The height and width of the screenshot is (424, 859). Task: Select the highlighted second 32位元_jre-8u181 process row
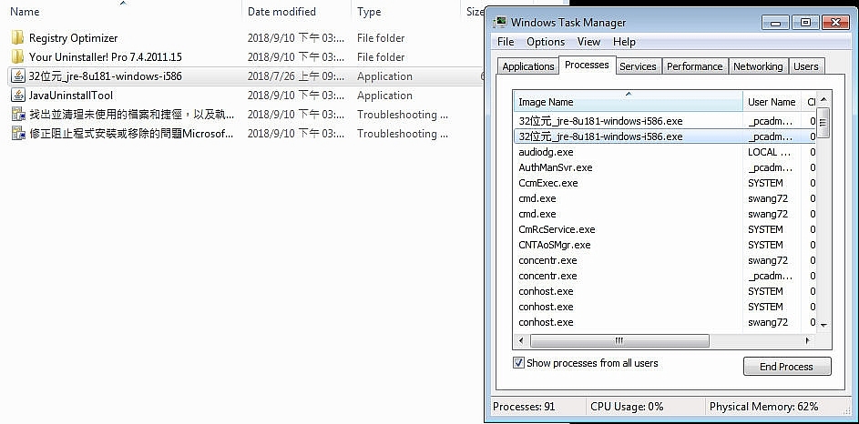click(665, 136)
